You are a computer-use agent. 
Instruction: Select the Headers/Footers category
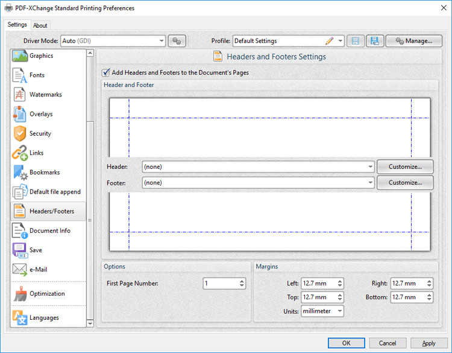click(x=48, y=211)
